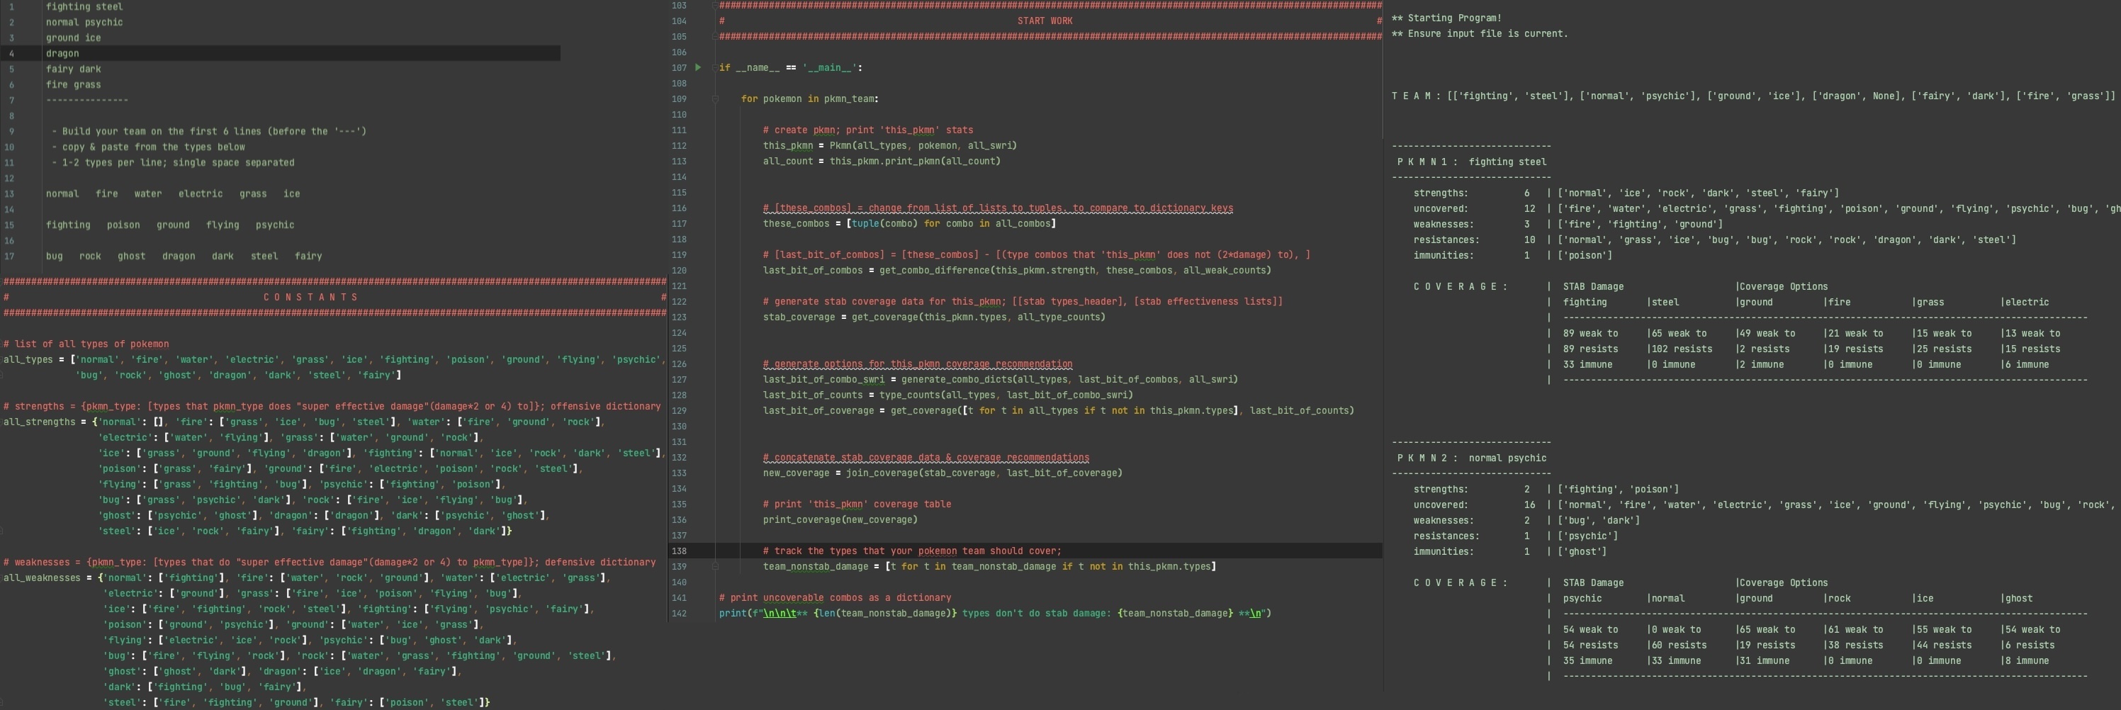
Task: Click the green run arrow beside line 107
Action: (698, 67)
